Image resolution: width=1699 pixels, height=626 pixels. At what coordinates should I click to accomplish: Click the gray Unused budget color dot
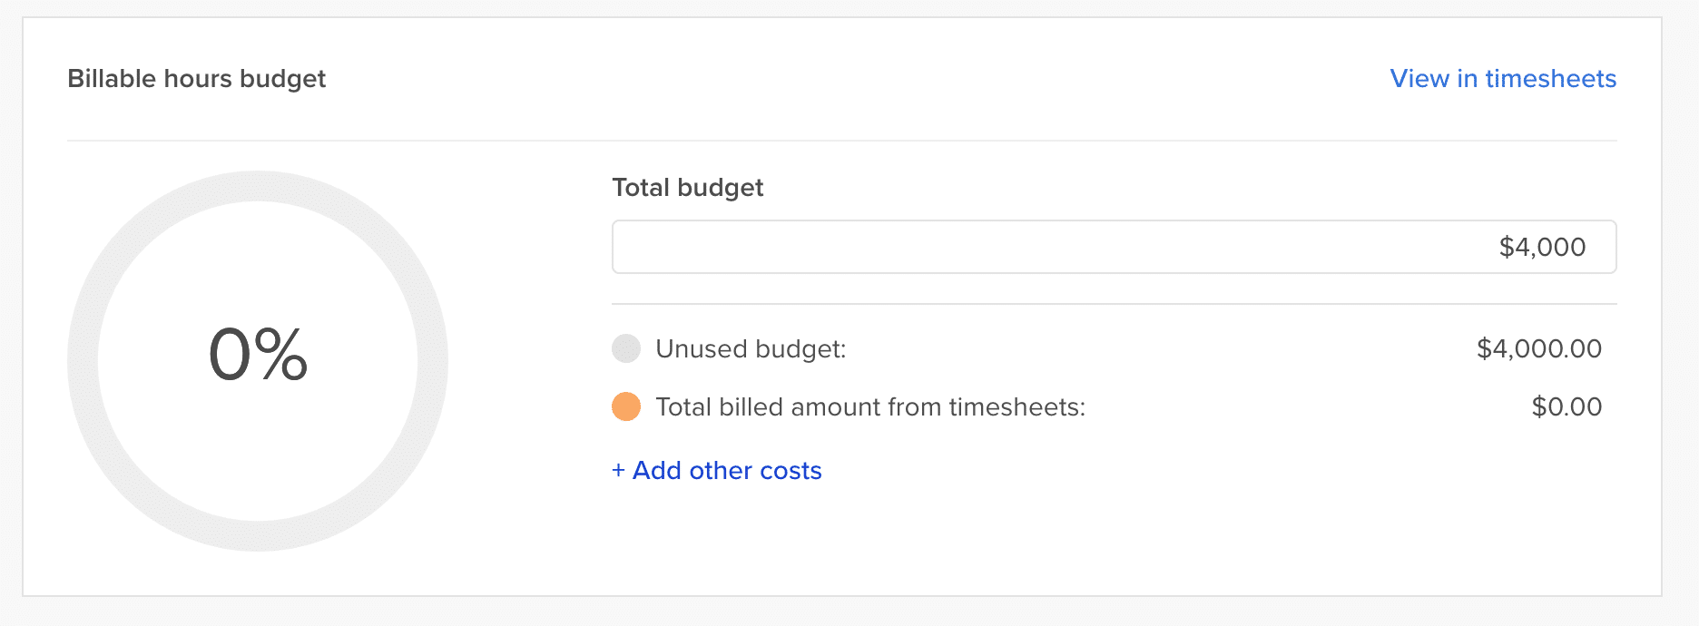pos(626,348)
